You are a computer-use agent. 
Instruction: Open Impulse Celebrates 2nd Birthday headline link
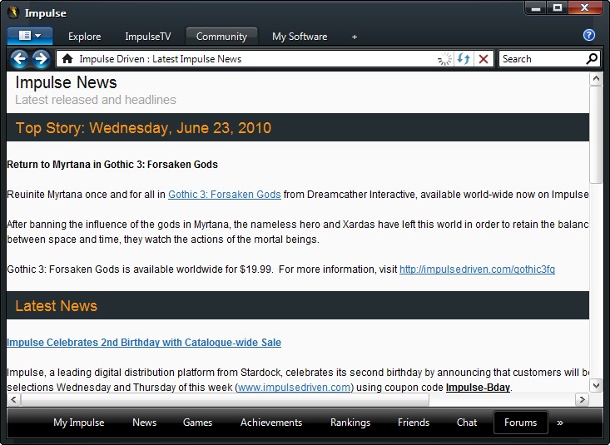pos(144,343)
